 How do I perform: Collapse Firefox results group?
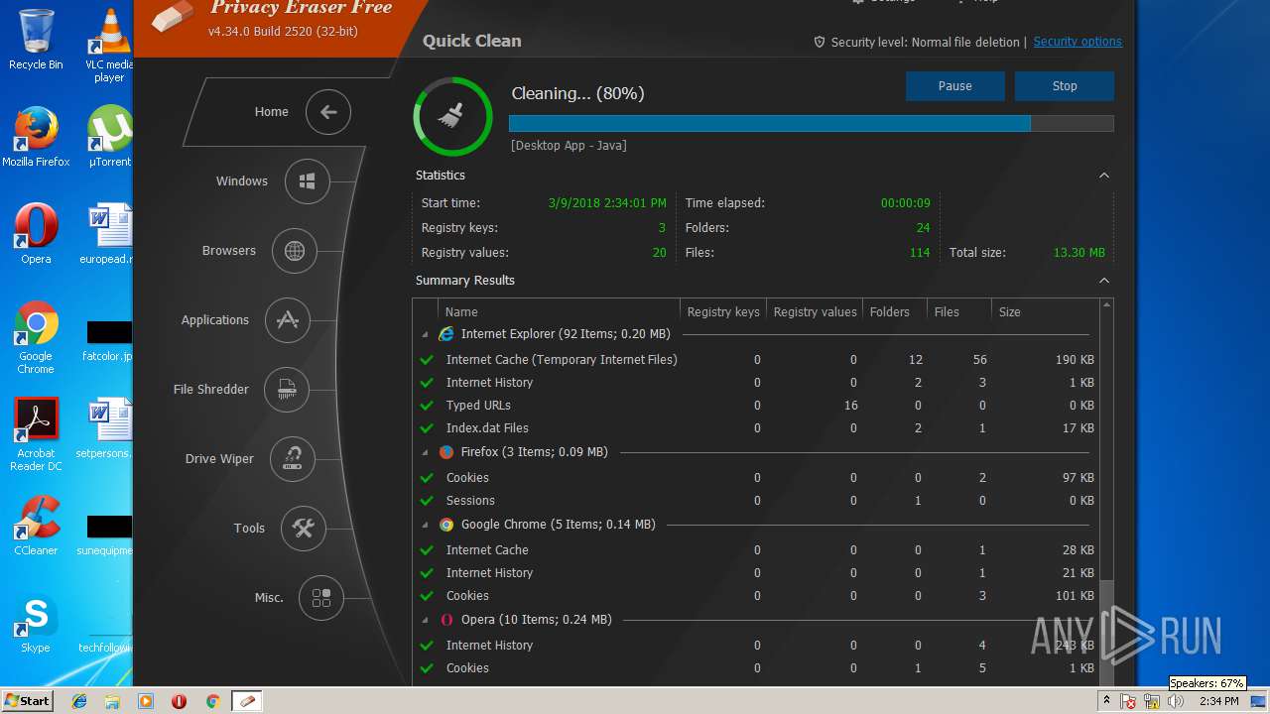426,453
